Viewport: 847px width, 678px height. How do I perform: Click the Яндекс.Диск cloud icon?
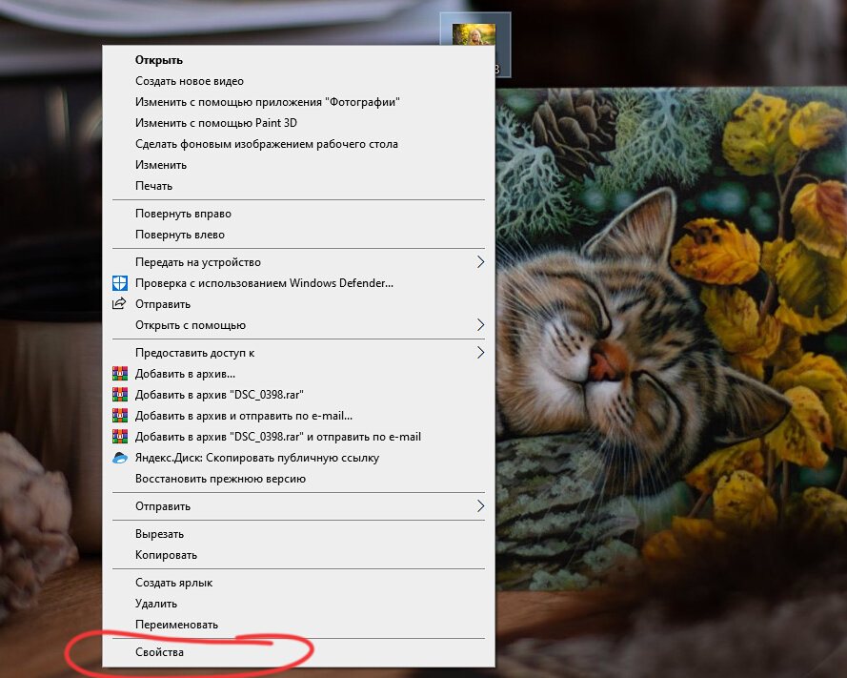[119, 458]
